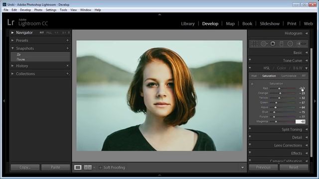Click the Reset button
Image resolution: width=319 pixels, height=179 pixels.
tap(294, 168)
